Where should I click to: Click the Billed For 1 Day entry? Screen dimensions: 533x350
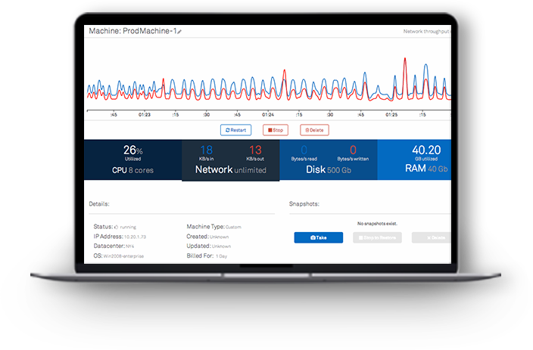207,256
